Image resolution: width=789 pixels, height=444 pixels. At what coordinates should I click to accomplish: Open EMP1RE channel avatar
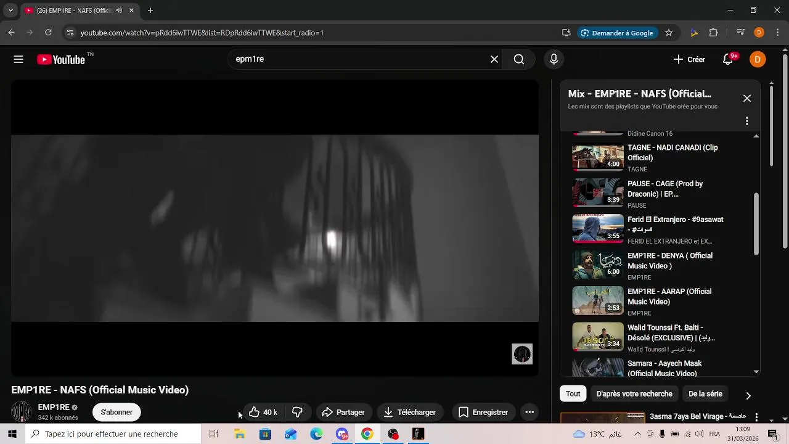[22, 412]
